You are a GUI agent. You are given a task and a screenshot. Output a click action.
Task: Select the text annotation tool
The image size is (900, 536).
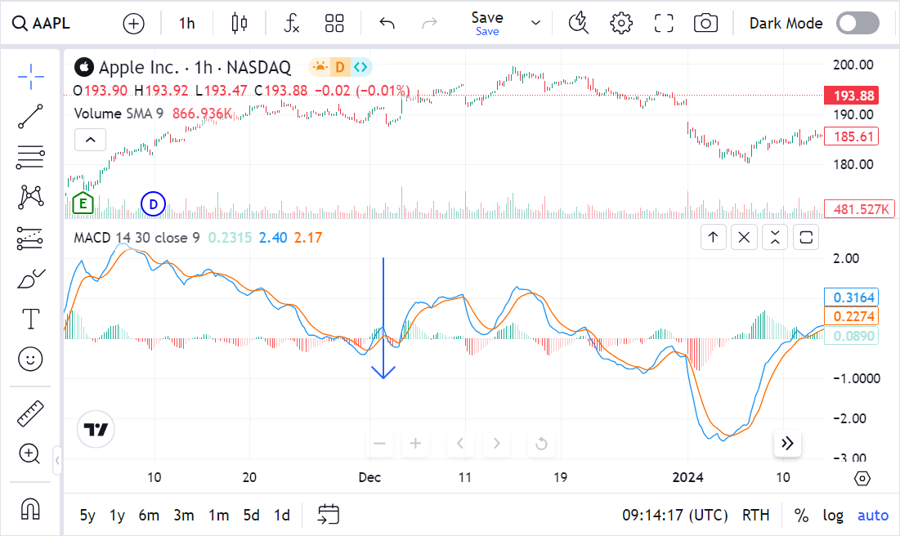31,319
